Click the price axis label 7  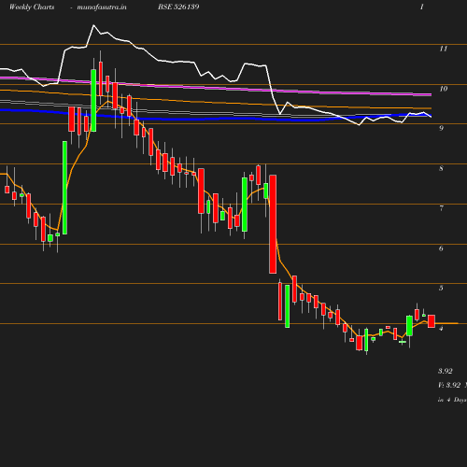[441, 208]
